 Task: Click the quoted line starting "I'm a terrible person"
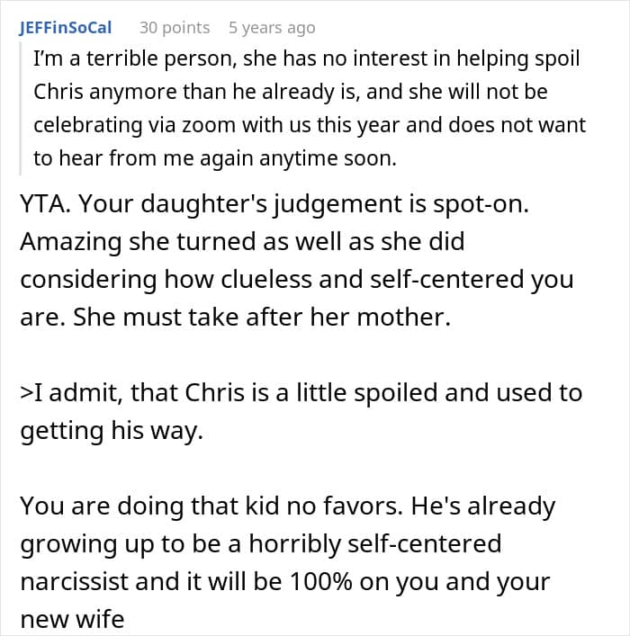coord(306,59)
